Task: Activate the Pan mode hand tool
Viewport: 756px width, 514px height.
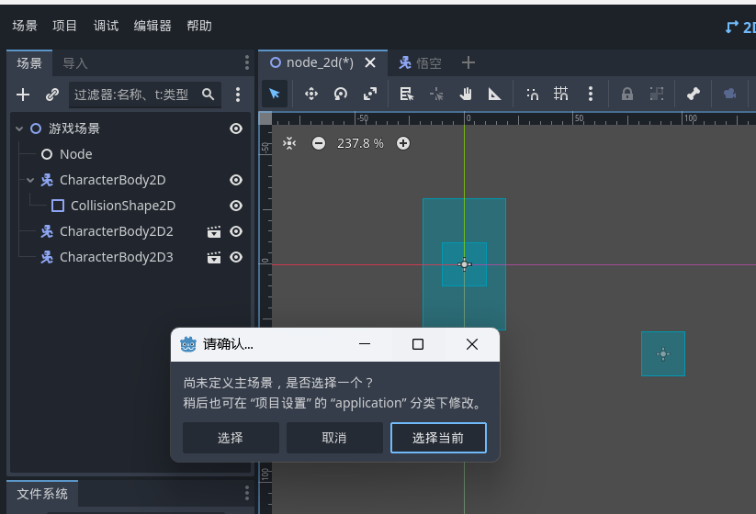Action: pos(466,94)
